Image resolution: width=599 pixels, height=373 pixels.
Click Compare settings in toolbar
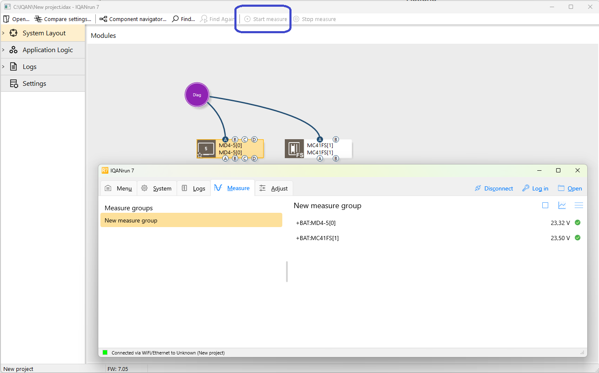point(63,19)
